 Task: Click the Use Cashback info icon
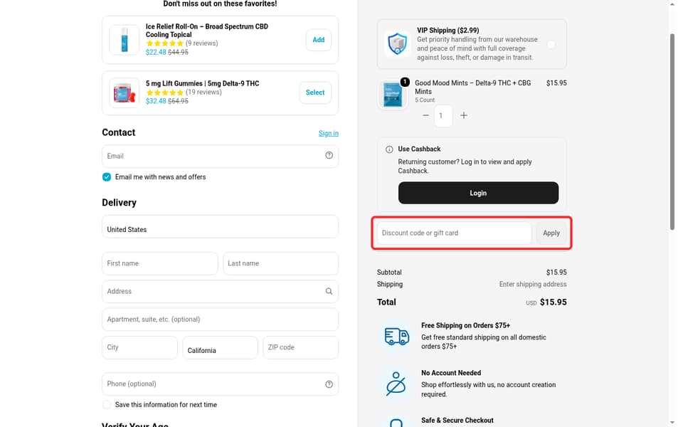[x=389, y=149]
